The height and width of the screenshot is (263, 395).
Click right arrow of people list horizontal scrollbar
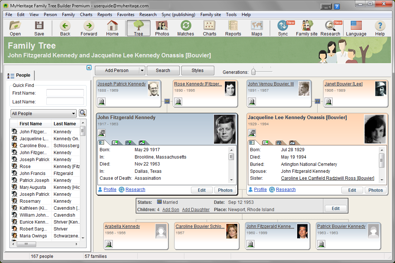77,244
